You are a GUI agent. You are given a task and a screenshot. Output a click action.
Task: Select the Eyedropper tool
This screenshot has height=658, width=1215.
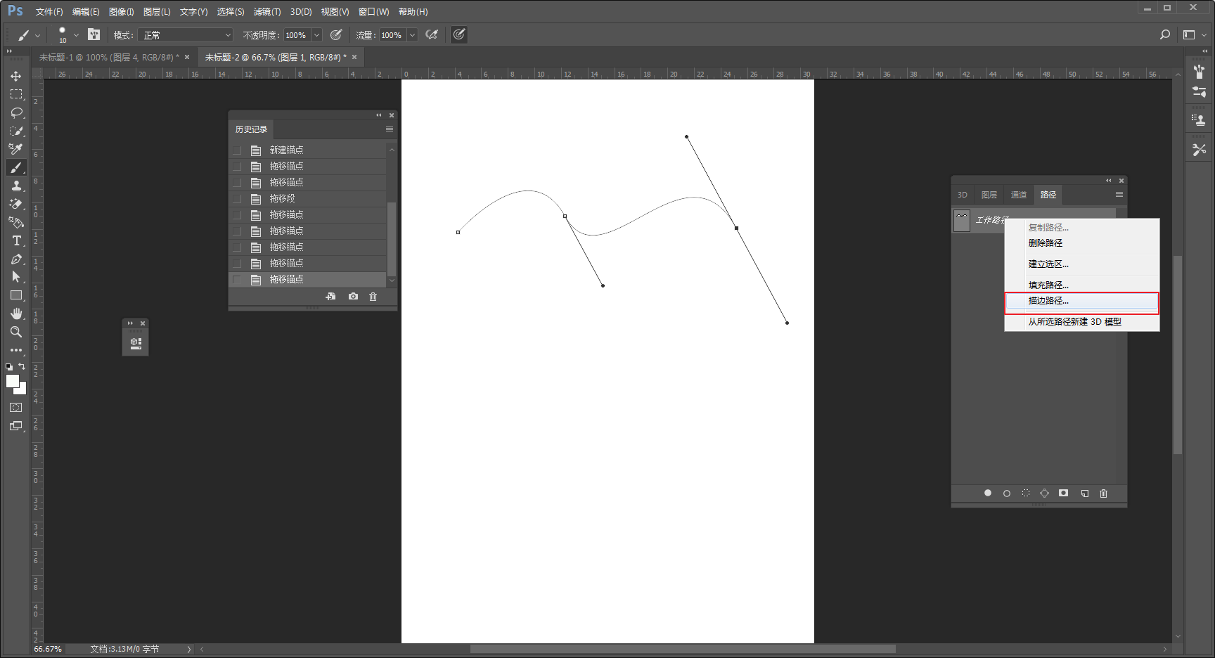(x=15, y=149)
